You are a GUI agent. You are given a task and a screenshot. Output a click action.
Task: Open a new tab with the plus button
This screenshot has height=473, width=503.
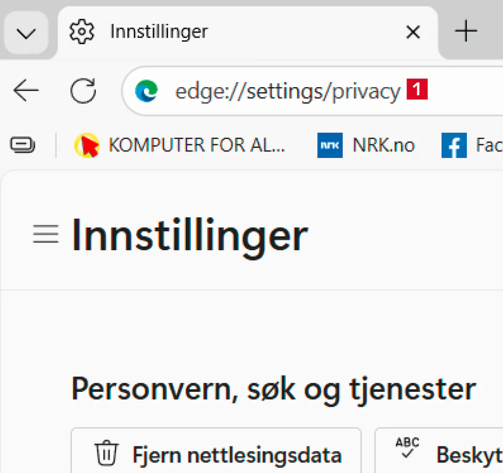pyautogui.click(x=466, y=32)
